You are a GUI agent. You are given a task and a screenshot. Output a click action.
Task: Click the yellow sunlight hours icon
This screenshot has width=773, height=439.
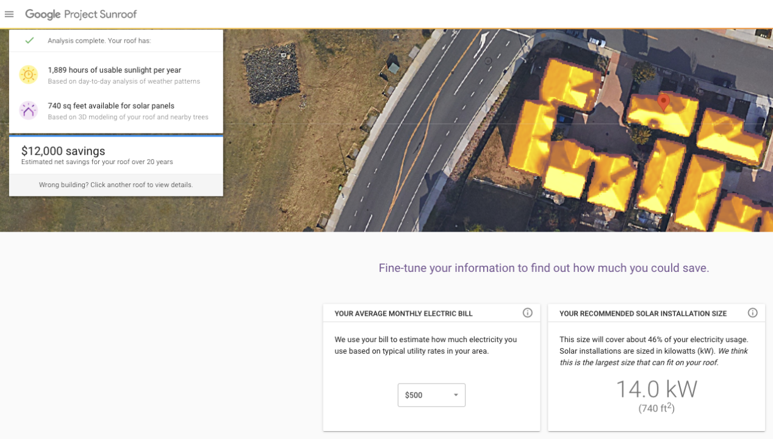(x=29, y=75)
